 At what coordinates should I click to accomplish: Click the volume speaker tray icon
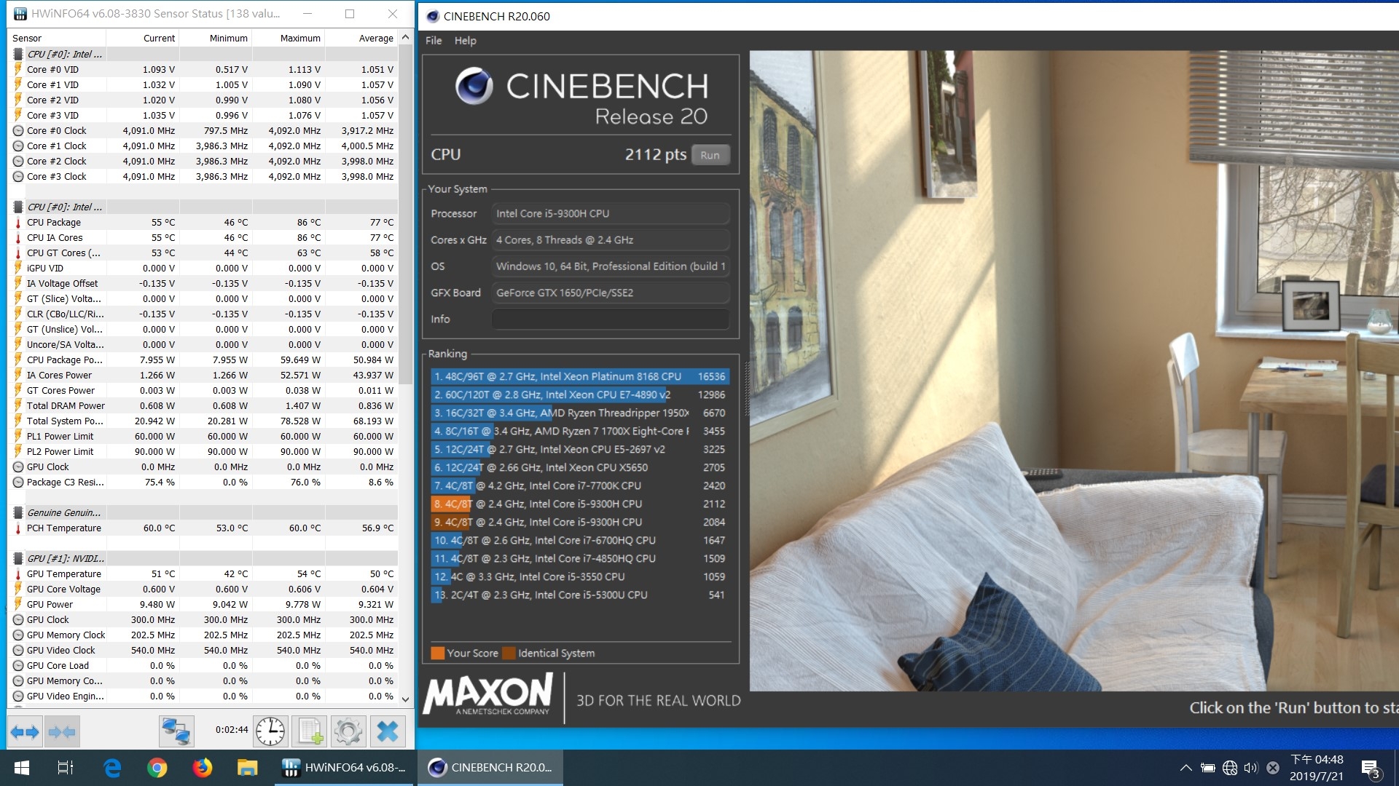point(1251,768)
